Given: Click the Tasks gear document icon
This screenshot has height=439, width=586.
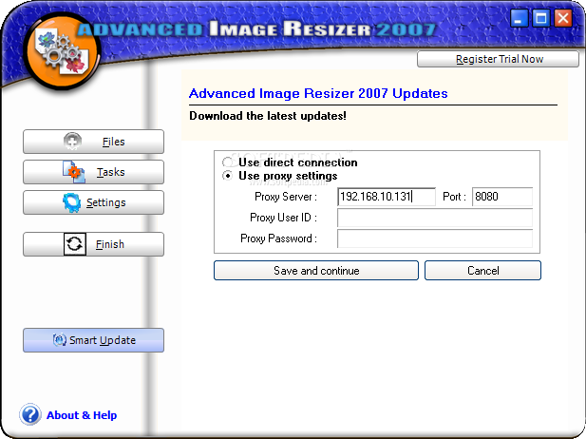Looking at the screenshot, I should coord(74,172).
